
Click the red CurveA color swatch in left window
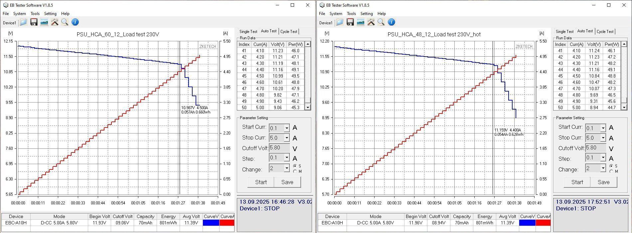coord(227,223)
